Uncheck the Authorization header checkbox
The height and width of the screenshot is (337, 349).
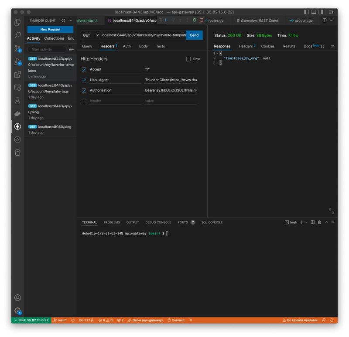pos(84,91)
